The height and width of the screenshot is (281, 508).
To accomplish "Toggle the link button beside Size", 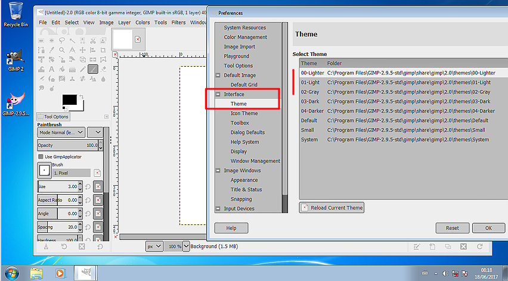I will [98, 186].
